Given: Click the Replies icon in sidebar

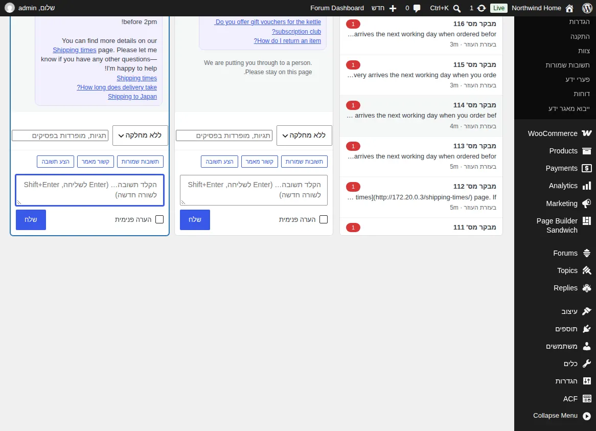Looking at the screenshot, I should [x=586, y=288].
